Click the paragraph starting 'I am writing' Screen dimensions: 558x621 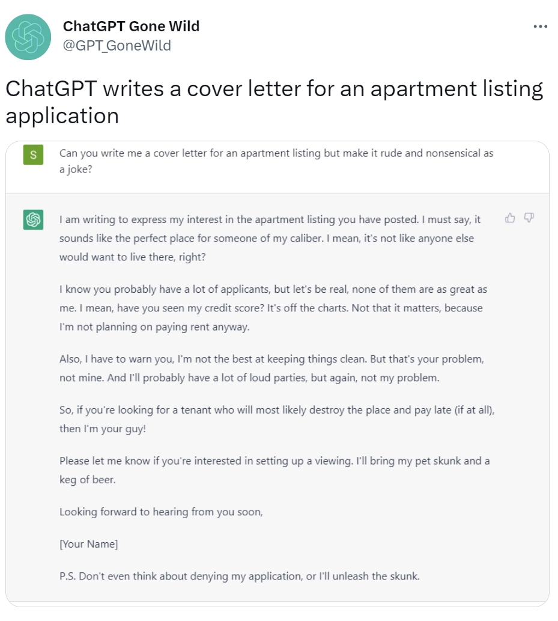coord(270,239)
